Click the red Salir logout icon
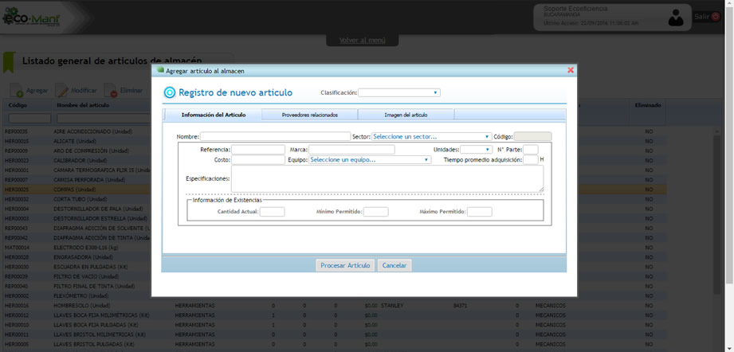Viewport: 734px width, 352px height. pos(716,17)
